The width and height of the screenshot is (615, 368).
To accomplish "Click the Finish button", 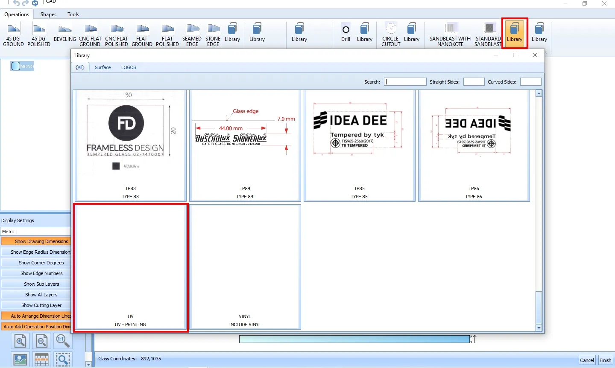I will pos(605,360).
